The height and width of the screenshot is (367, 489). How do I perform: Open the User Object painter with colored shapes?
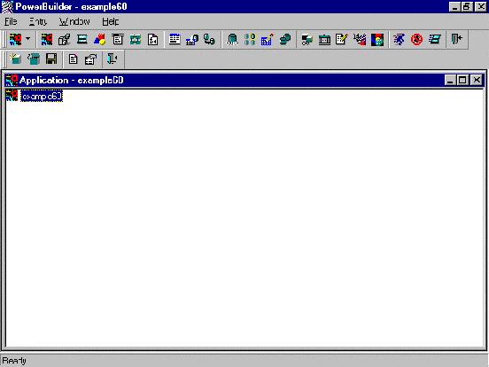(100, 39)
